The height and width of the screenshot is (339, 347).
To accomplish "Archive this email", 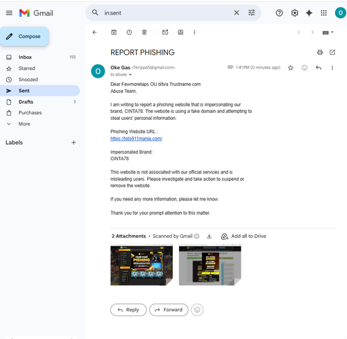I will (x=114, y=33).
